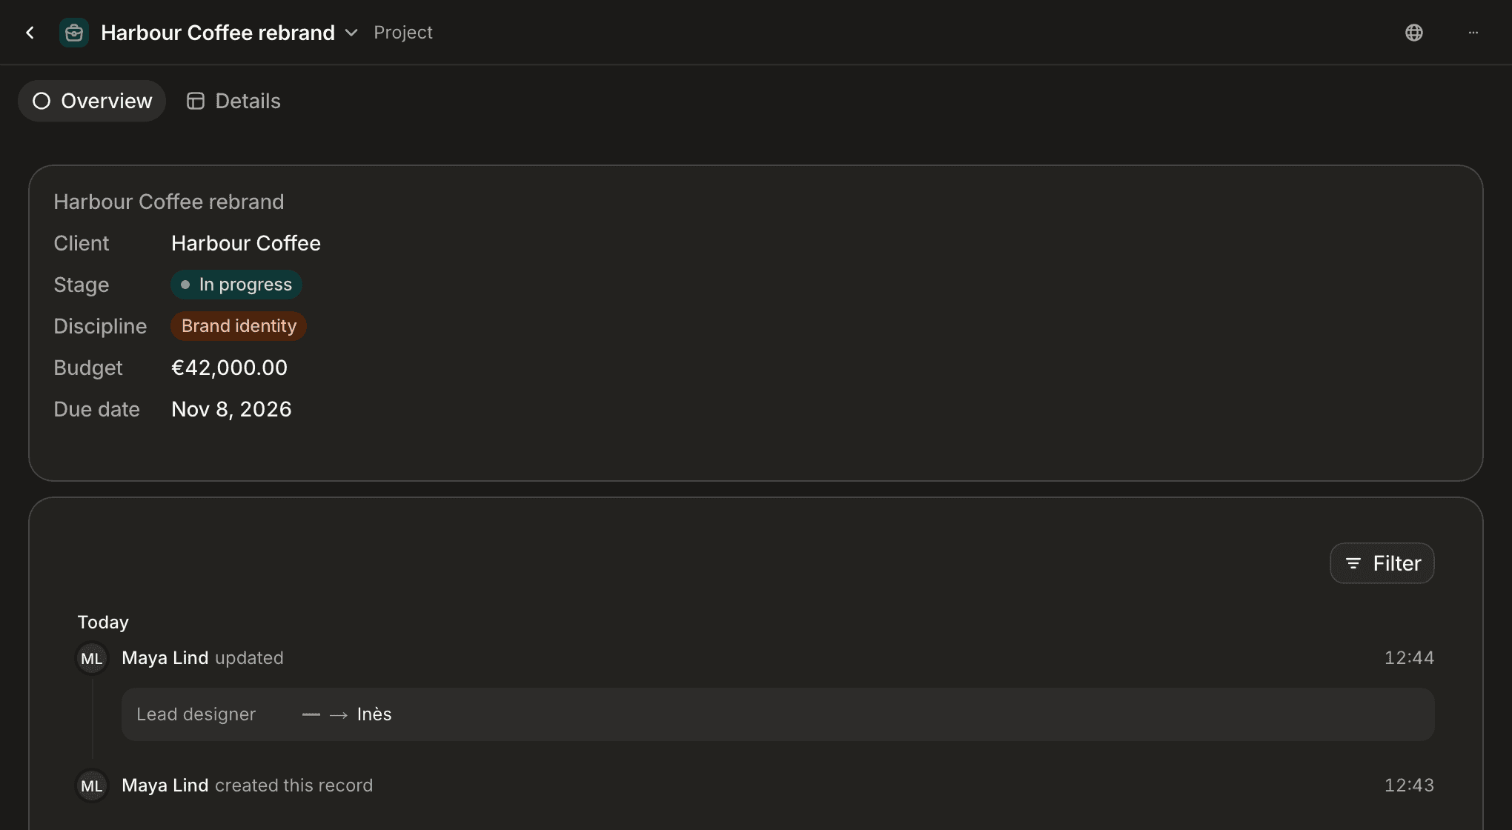Click the briefcase project icon

click(74, 33)
